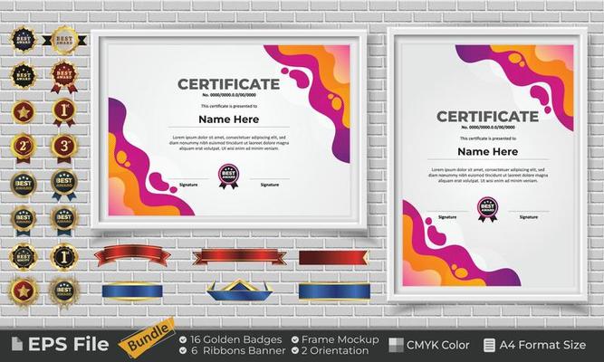The height and width of the screenshot is (362, 604).
Task: Click pink BEST AWARD seal on landscape certificate
Action: click(x=229, y=176)
